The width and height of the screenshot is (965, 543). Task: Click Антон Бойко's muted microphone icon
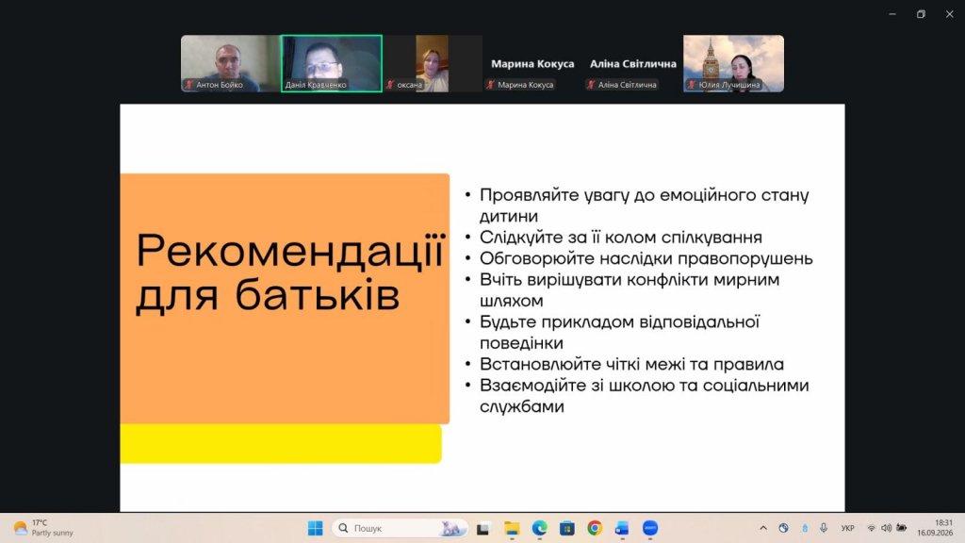click(189, 85)
